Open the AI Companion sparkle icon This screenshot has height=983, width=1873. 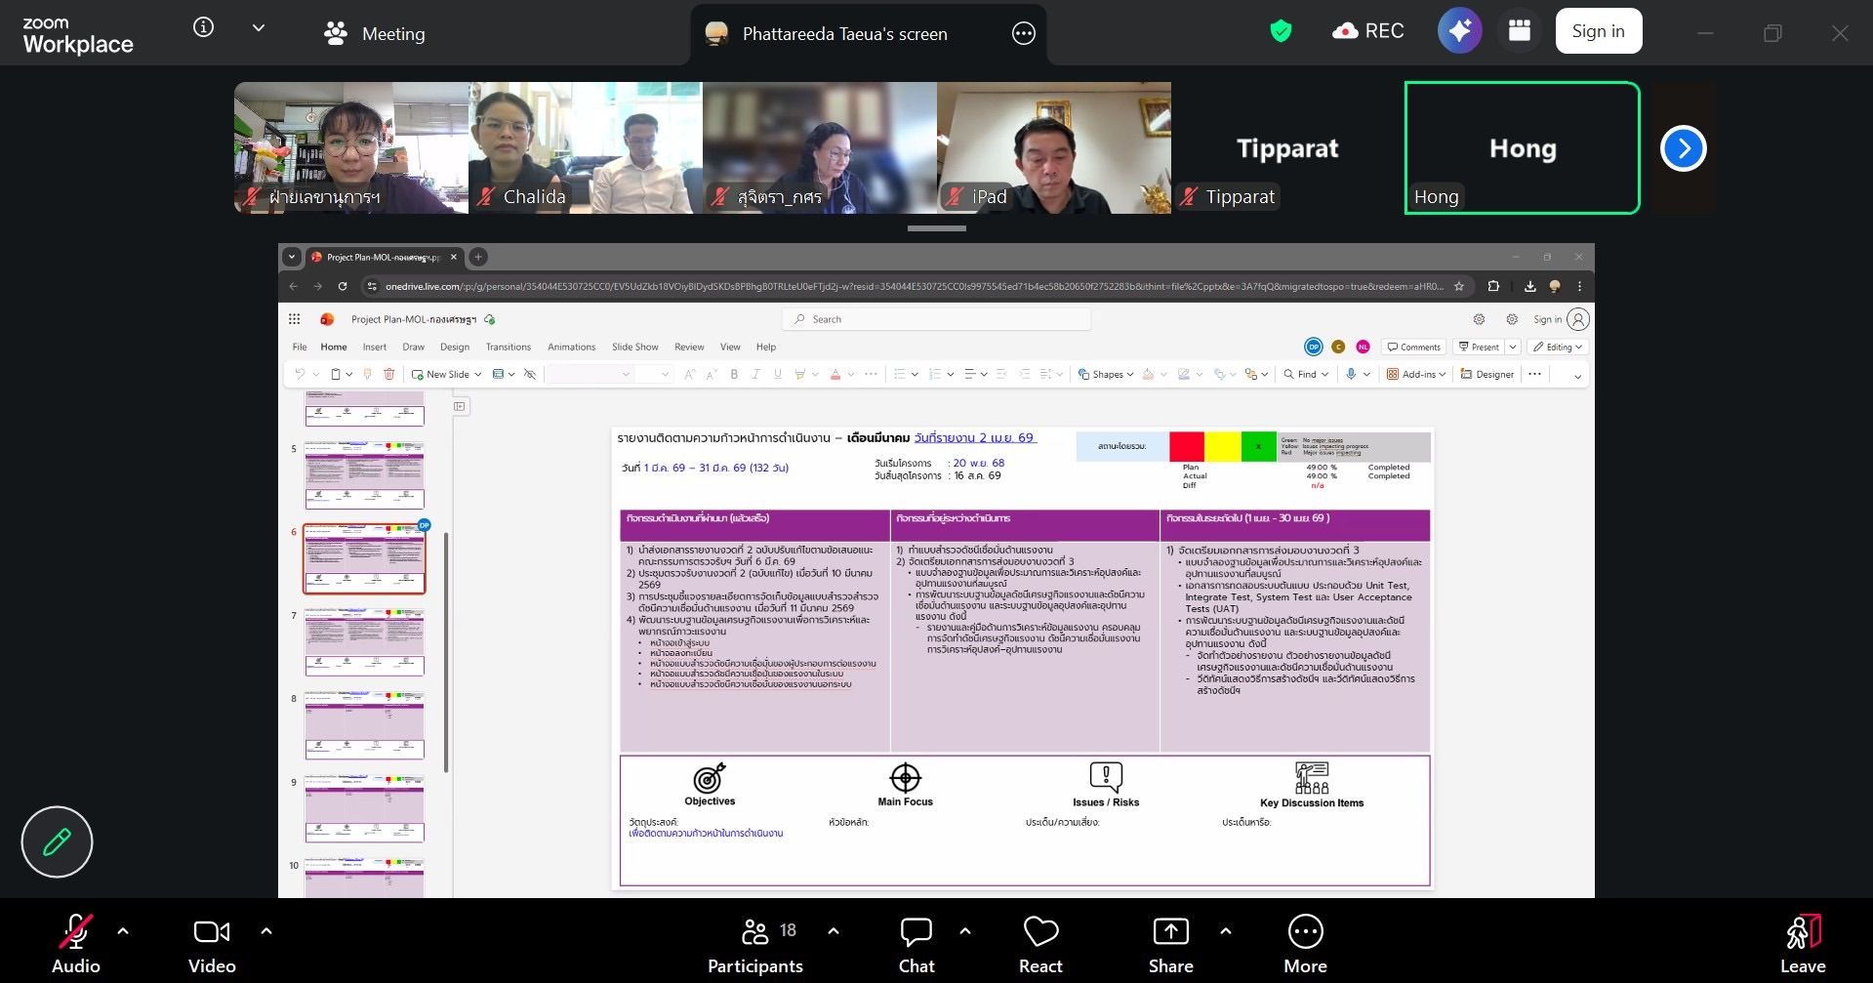(1459, 31)
